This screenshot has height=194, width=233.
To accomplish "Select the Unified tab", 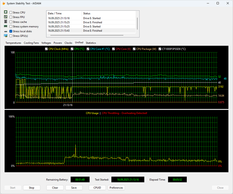I will 79,42.
